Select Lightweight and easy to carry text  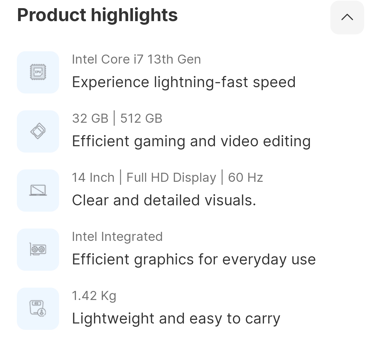(x=176, y=318)
